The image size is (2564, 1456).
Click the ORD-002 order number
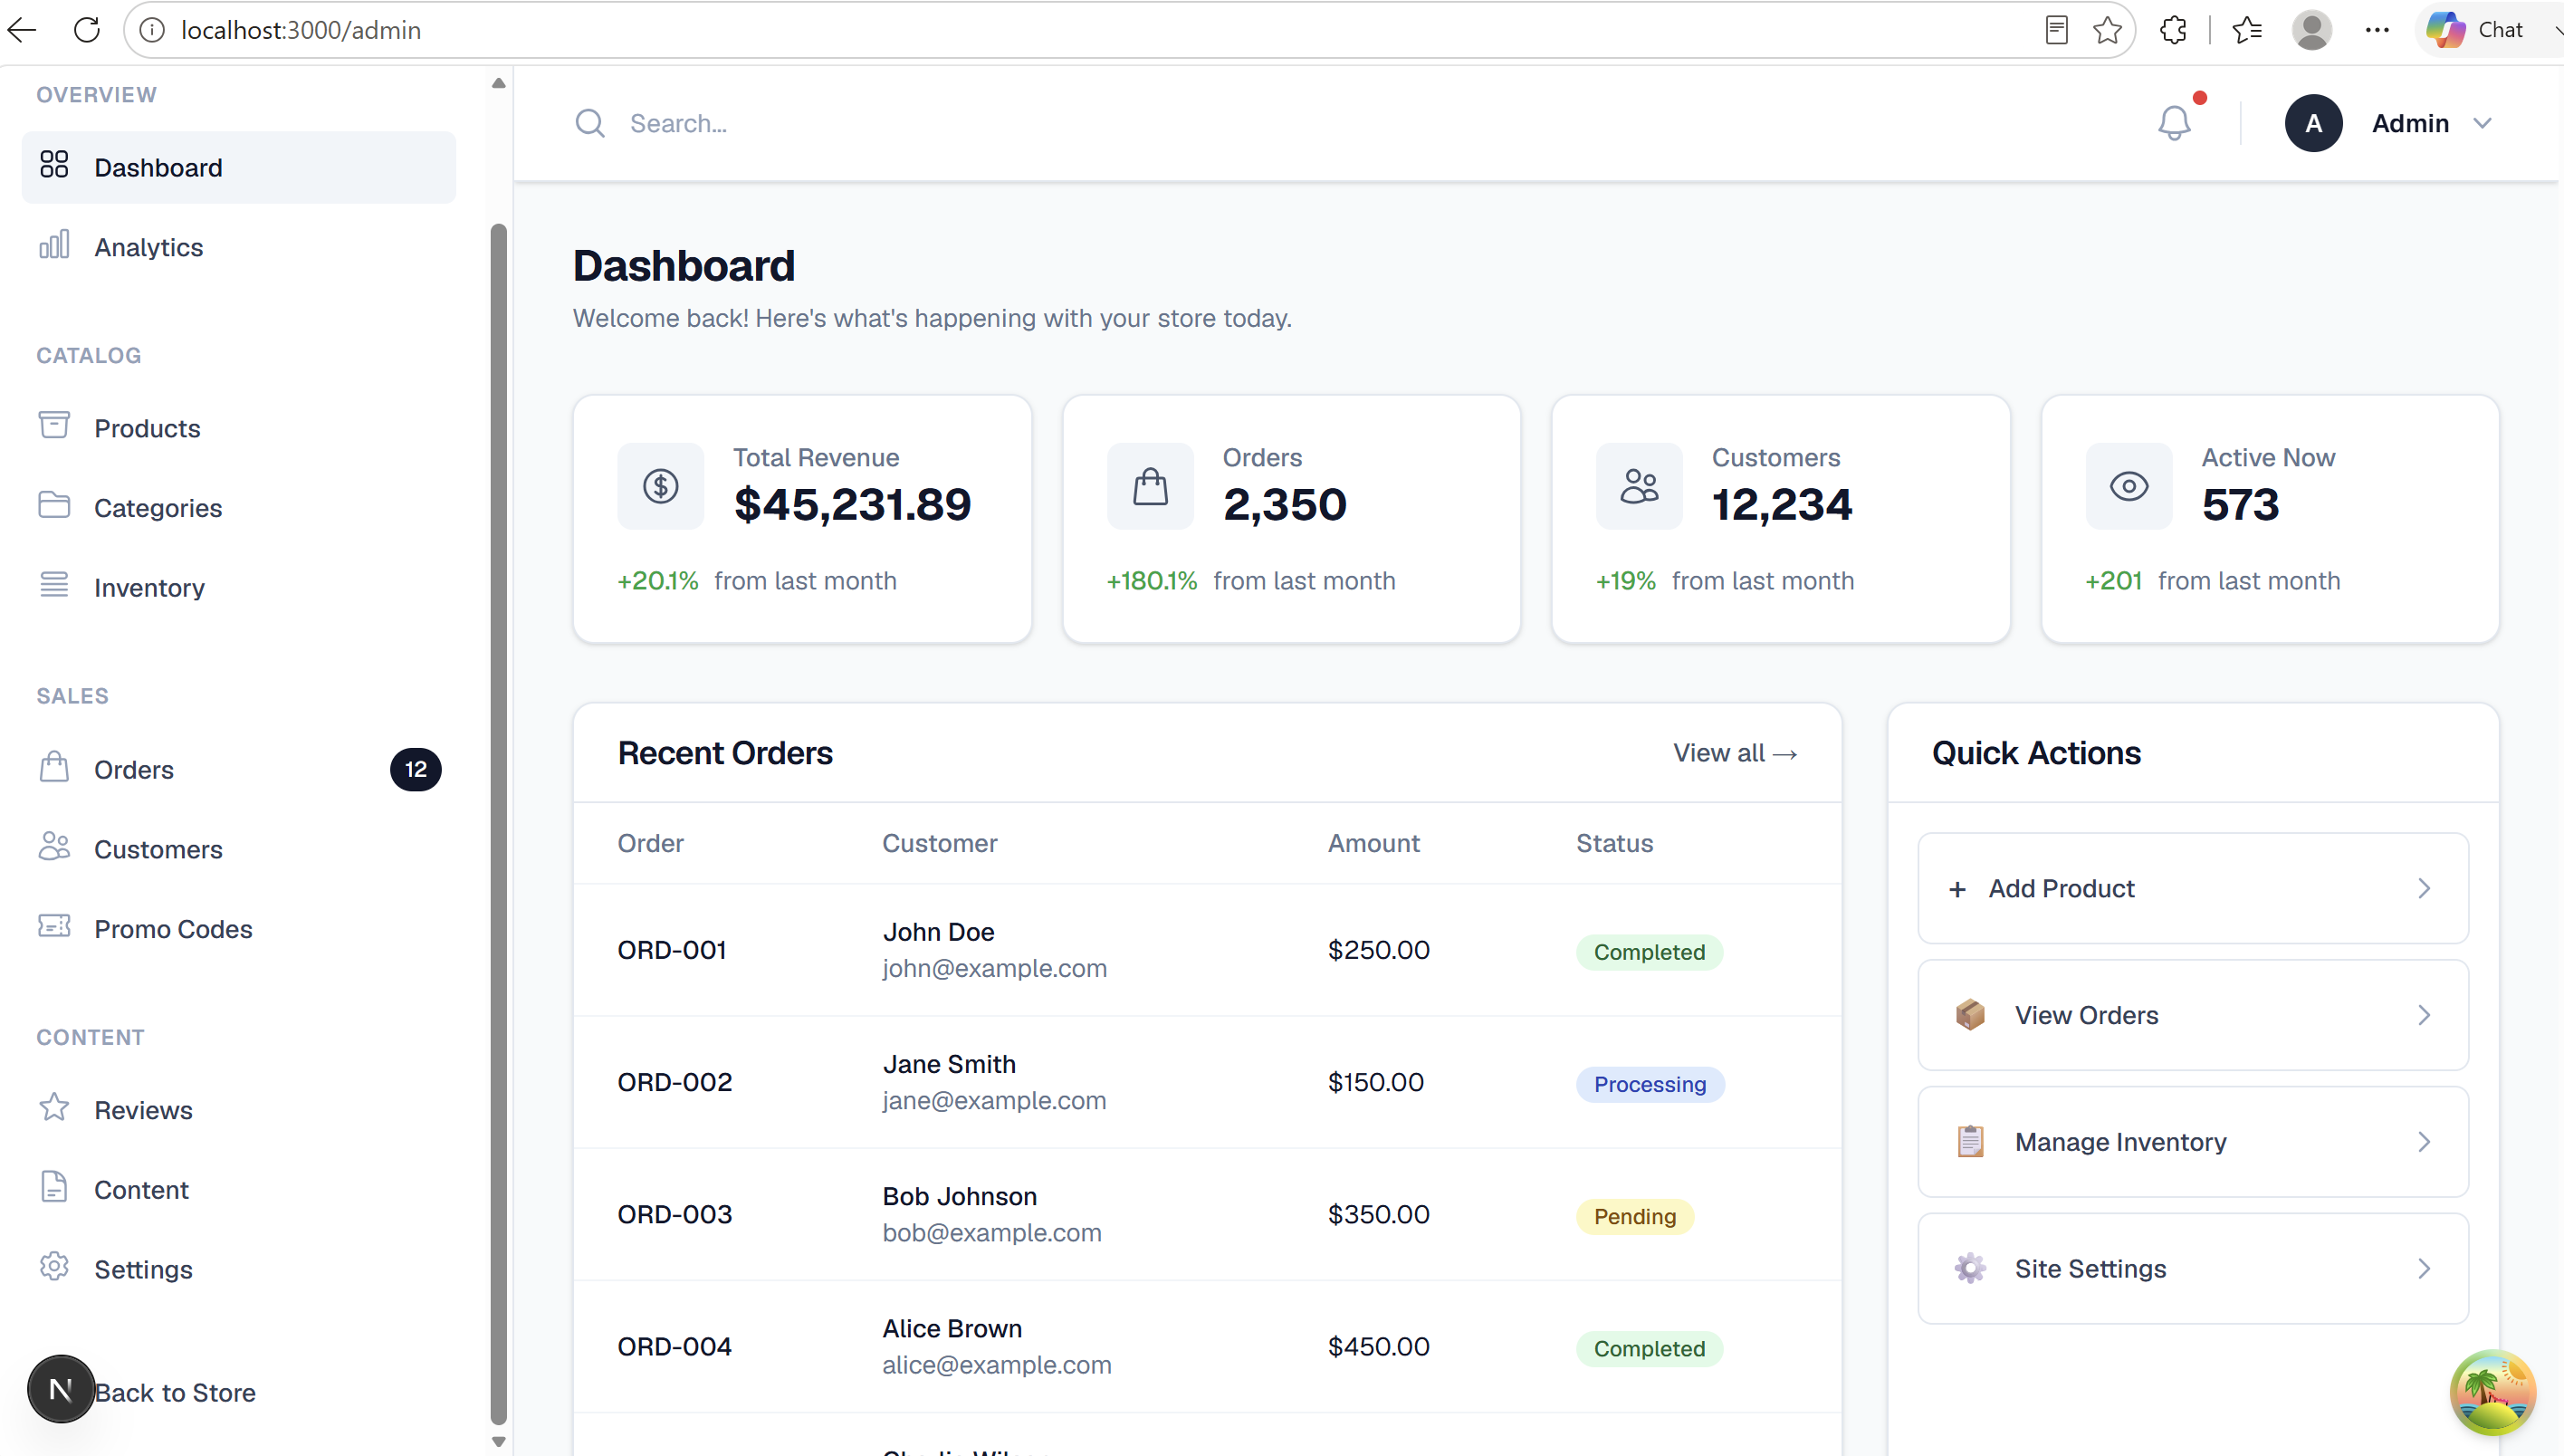pos(674,1082)
